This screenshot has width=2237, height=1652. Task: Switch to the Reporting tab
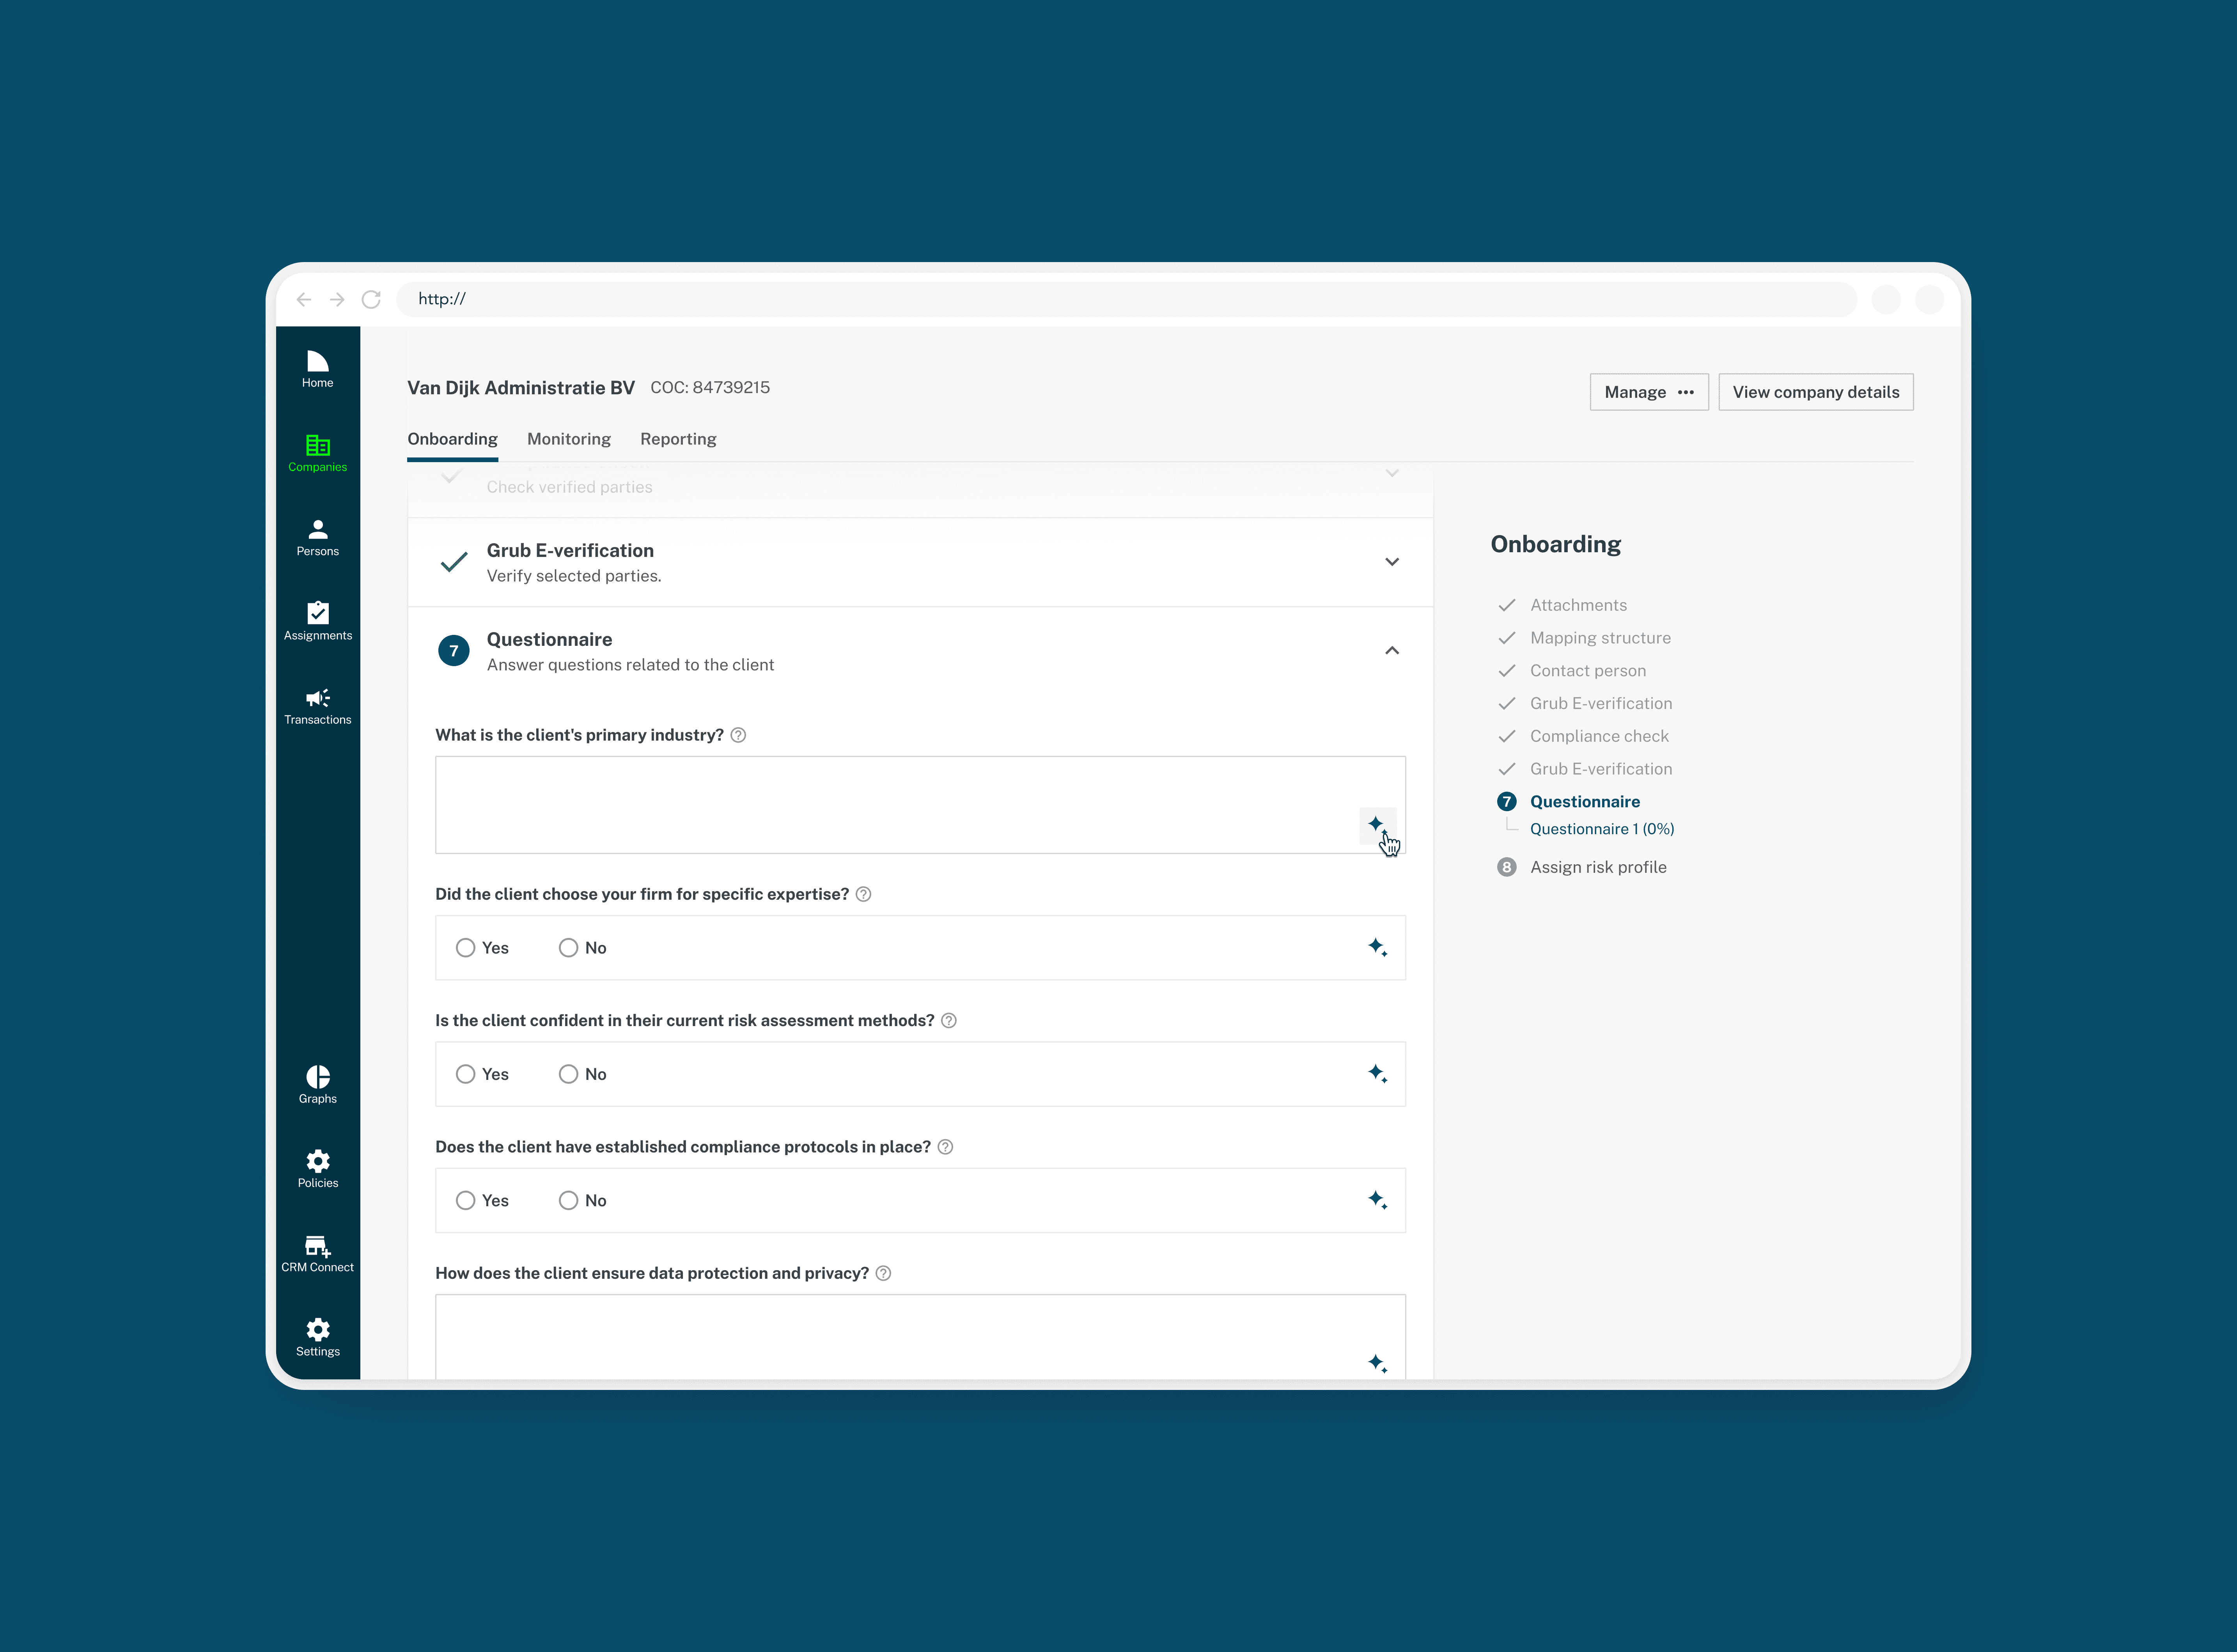pyautogui.click(x=677, y=439)
